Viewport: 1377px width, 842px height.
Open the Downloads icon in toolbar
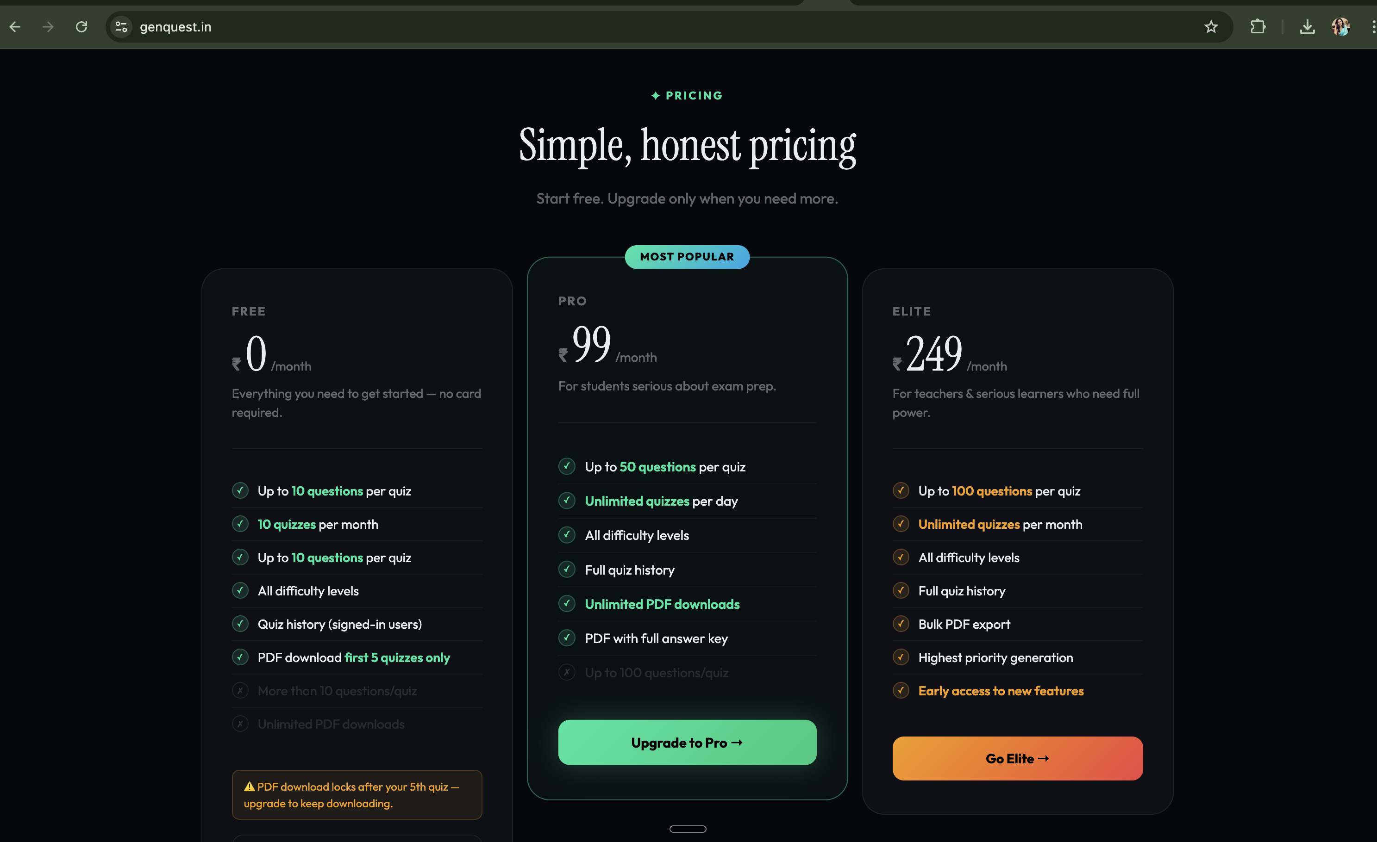1307,27
